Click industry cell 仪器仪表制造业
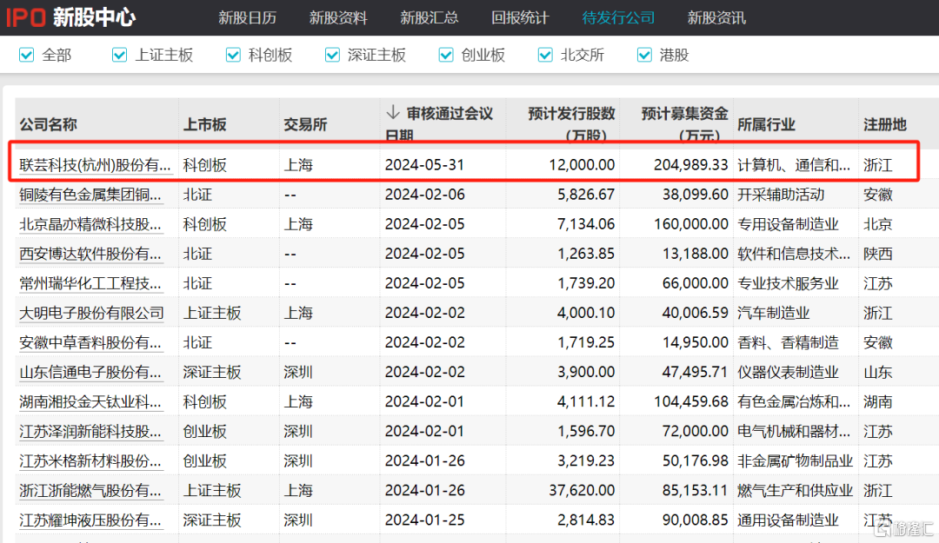 click(788, 373)
